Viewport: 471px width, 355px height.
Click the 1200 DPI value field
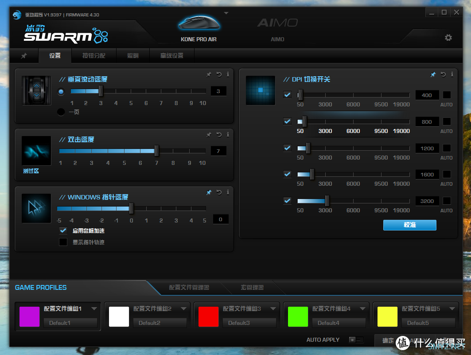click(x=427, y=148)
